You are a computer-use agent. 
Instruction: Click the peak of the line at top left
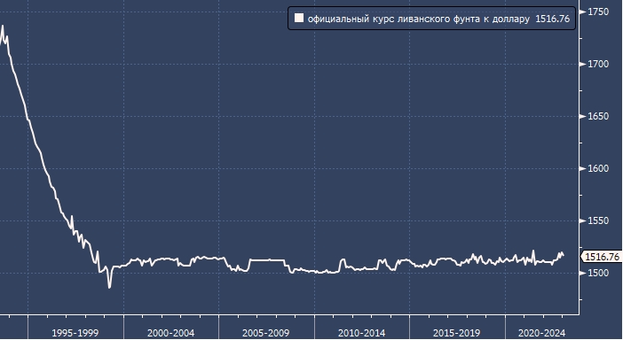tap(3, 27)
